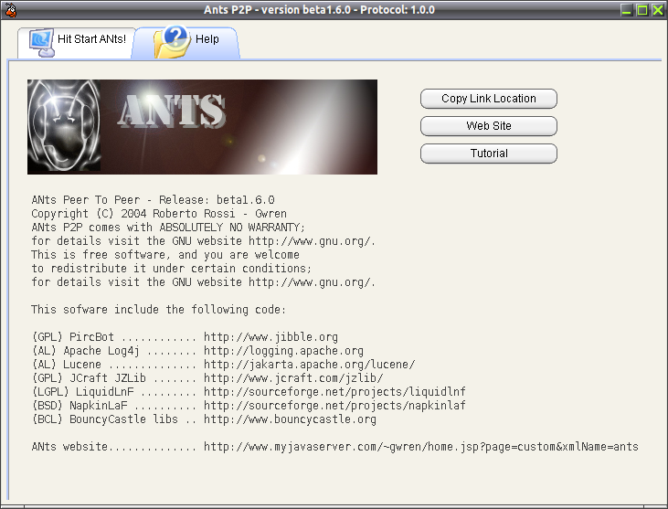This screenshot has height=509, width=668.
Task: Click the ANts Peer To Peer Release line
Action: pyautogui.click(x=153, y=200)
